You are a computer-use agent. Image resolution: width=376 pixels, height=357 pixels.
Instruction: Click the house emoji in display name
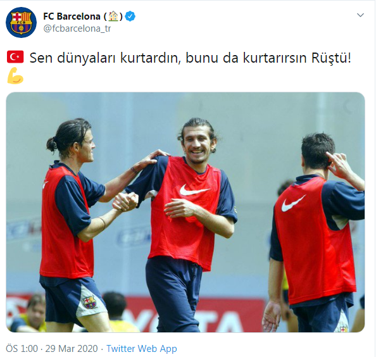point(113,16)
